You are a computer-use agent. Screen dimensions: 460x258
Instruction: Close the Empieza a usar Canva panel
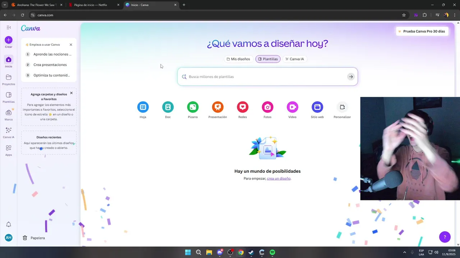coord(71,45)
